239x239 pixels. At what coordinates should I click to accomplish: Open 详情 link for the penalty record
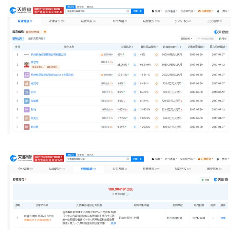click(x=223, y=218)
